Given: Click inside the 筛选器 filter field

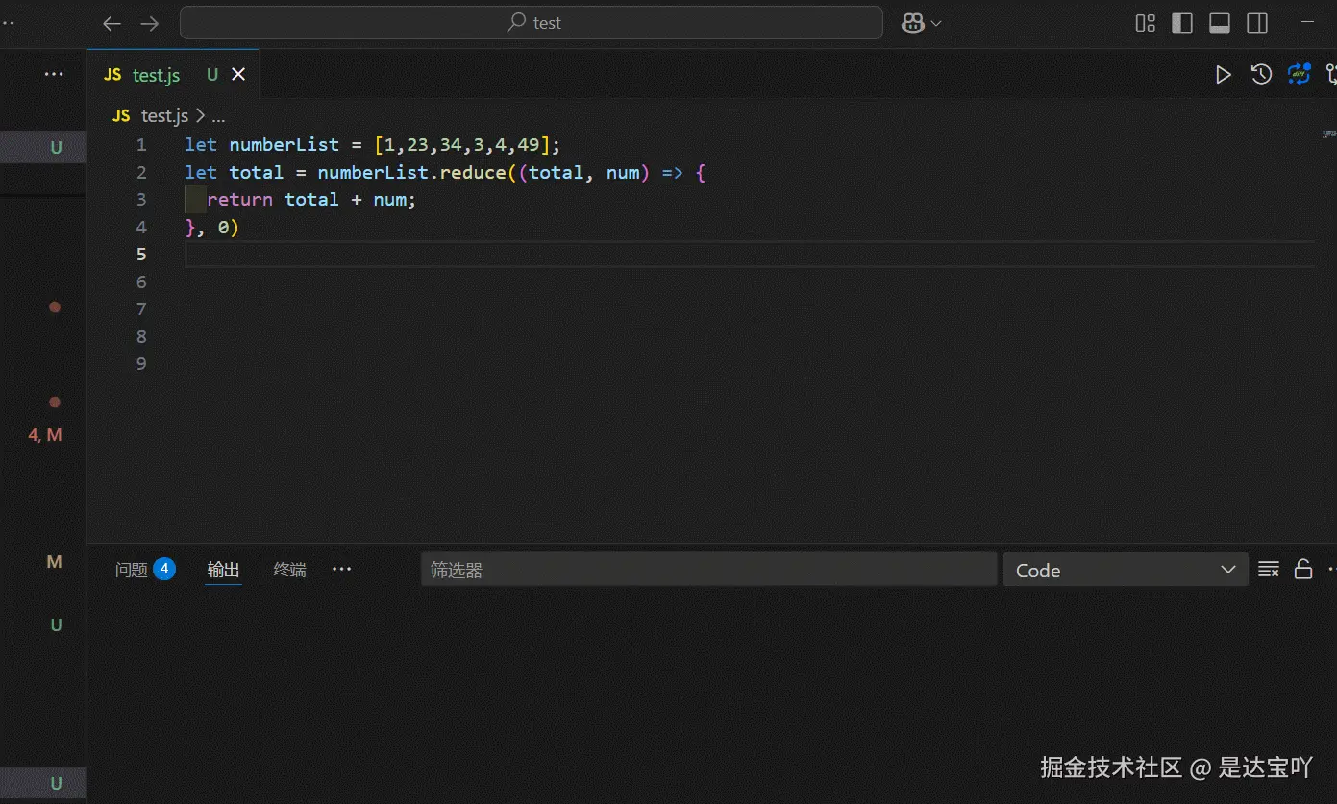Looking at the screenshot, I should 708,569.
